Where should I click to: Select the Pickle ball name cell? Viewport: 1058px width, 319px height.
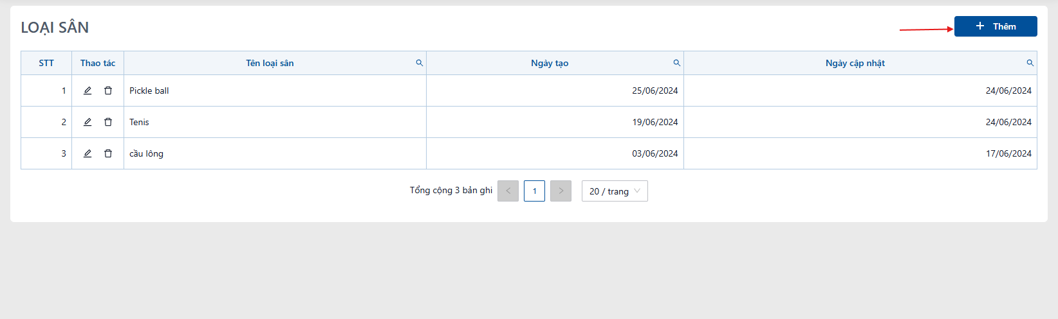coord(275,91)
